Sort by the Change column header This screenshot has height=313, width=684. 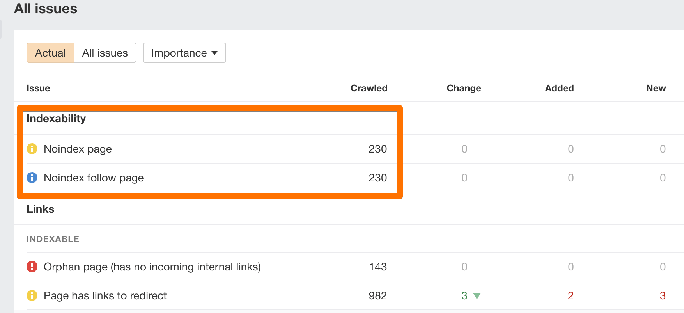tap(464, 88)
